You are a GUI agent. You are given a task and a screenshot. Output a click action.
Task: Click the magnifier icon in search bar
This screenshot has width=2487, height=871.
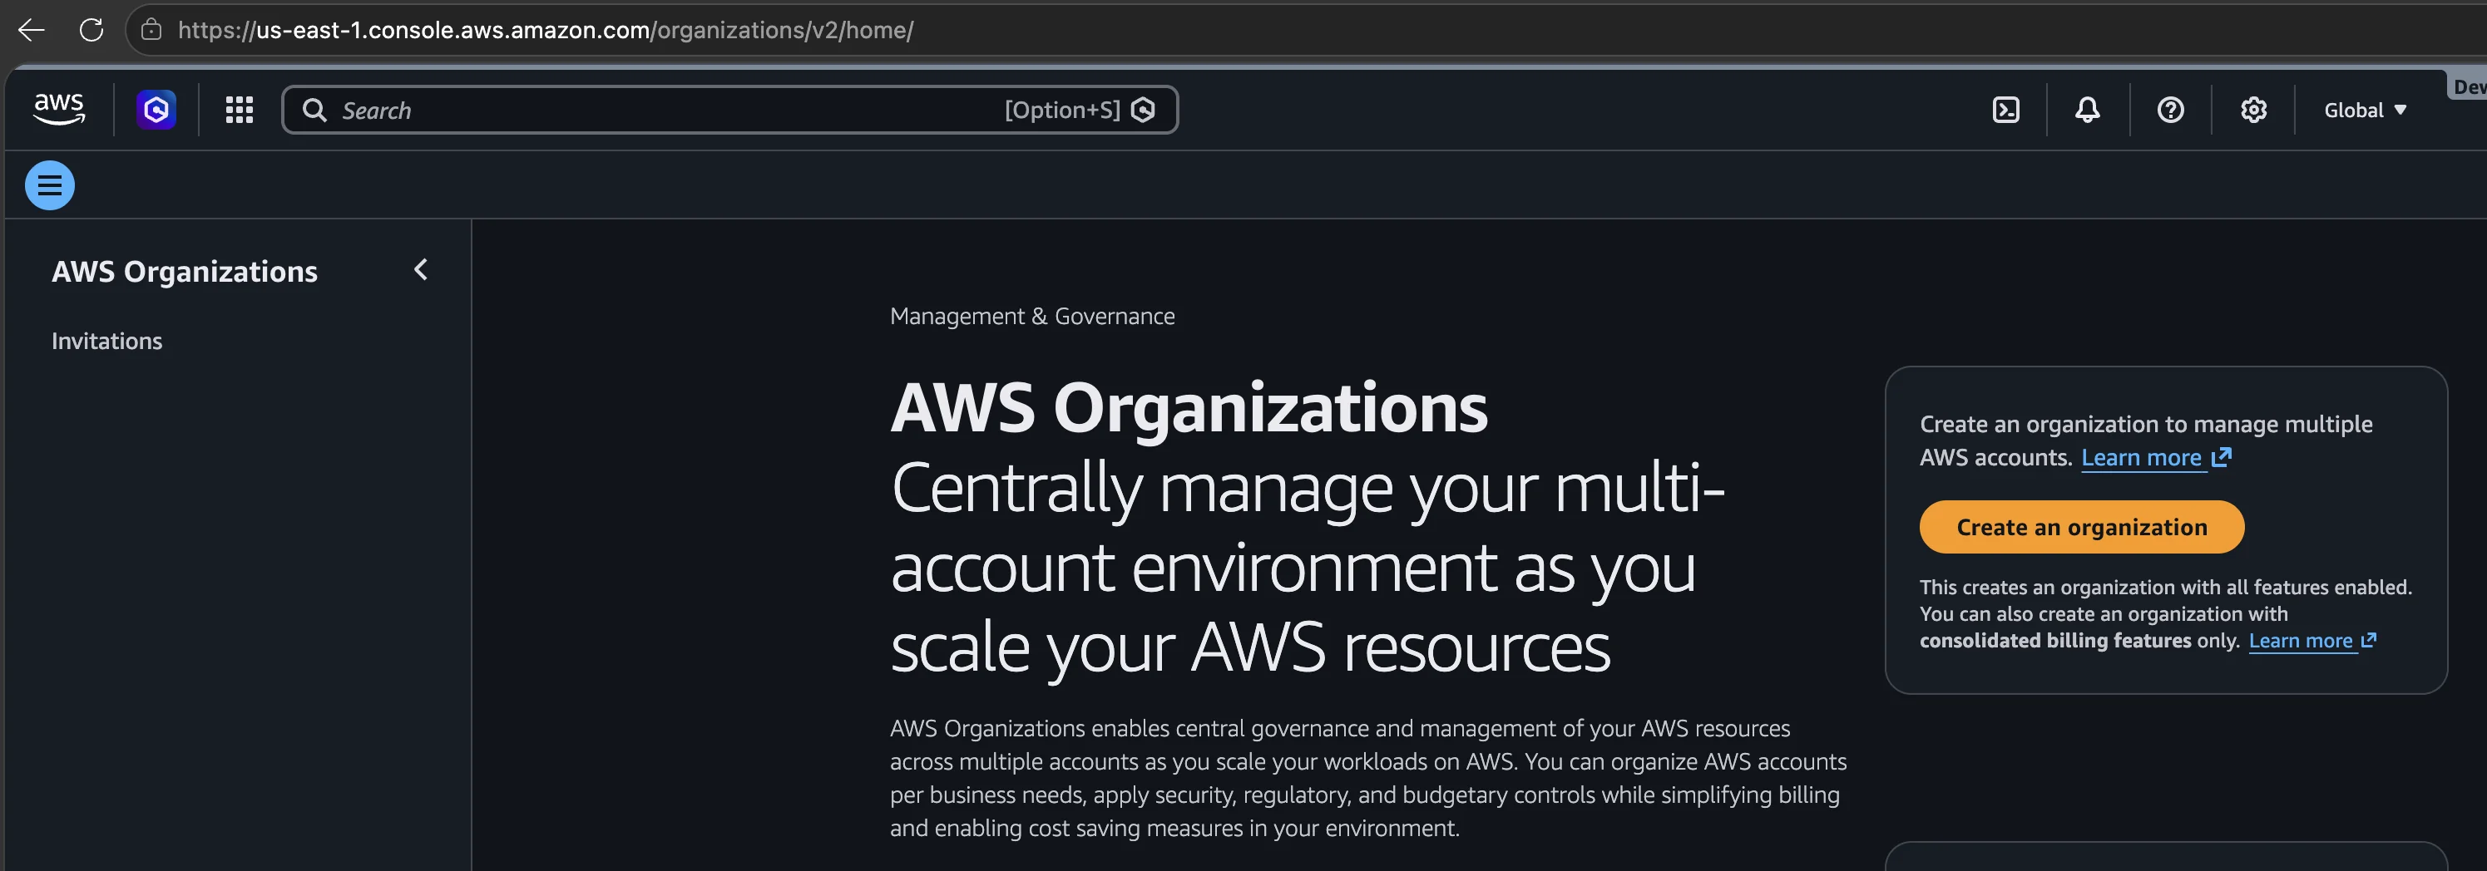tap(314, 110)
